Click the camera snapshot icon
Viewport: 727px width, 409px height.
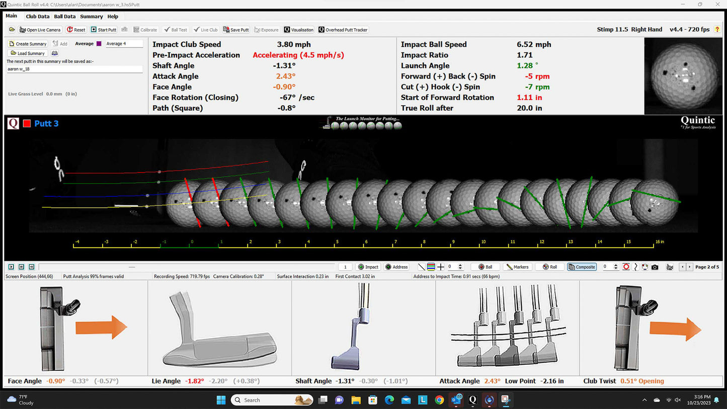(x=655, y=267)
